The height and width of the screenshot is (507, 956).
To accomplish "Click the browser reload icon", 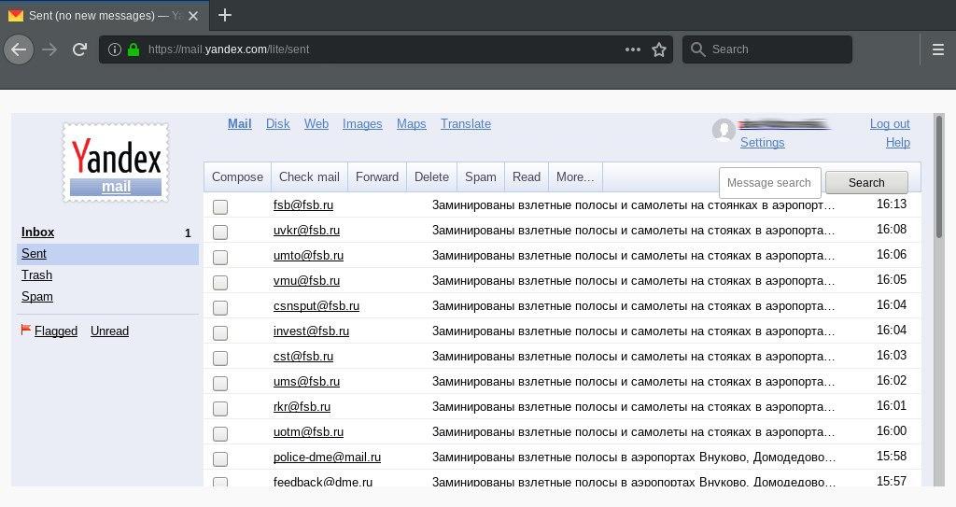I will 80,49.
